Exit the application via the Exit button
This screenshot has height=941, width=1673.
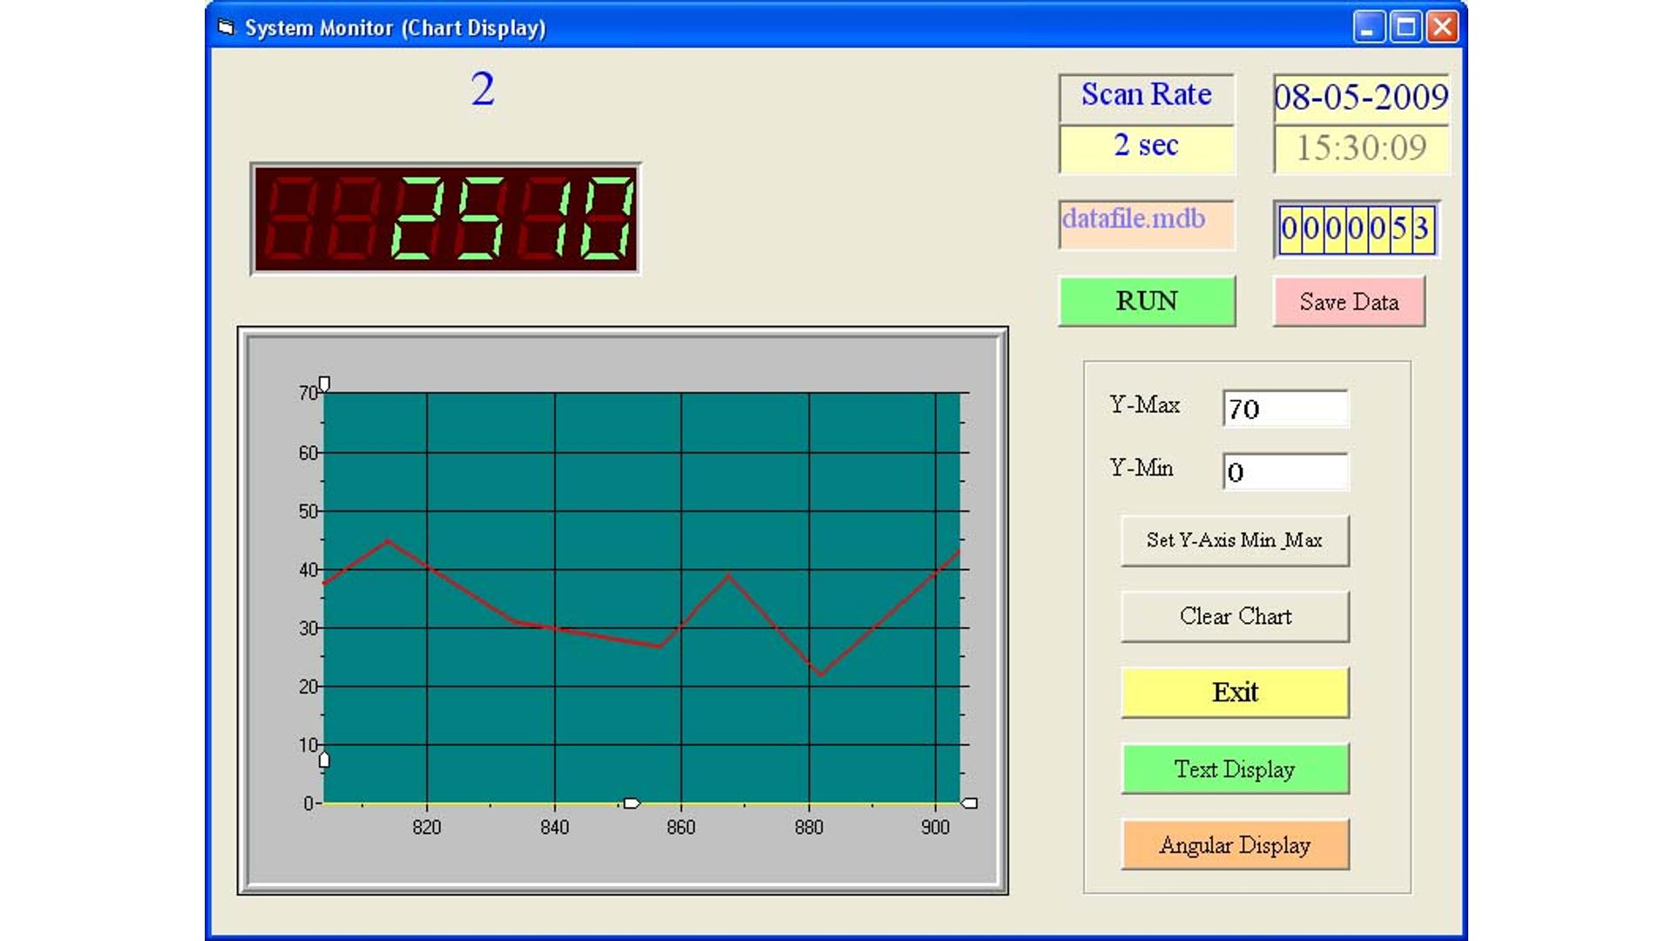tap(1235, 693)
